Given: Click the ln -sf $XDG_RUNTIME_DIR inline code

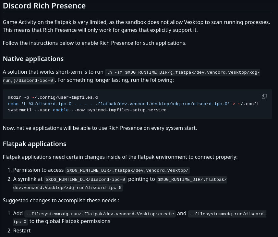Looking at the screenshot, I should [x=182, y=72].
